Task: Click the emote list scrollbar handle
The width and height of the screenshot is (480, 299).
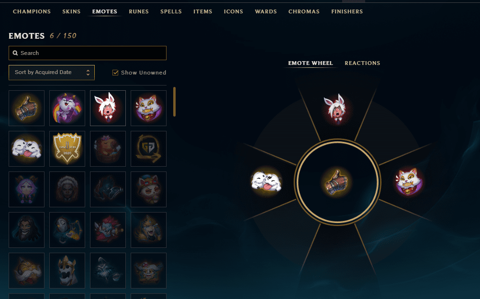Action: tap(175, 102)
